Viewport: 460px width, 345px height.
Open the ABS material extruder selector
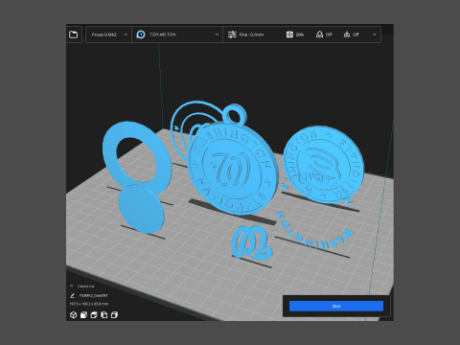pos(177,34)
